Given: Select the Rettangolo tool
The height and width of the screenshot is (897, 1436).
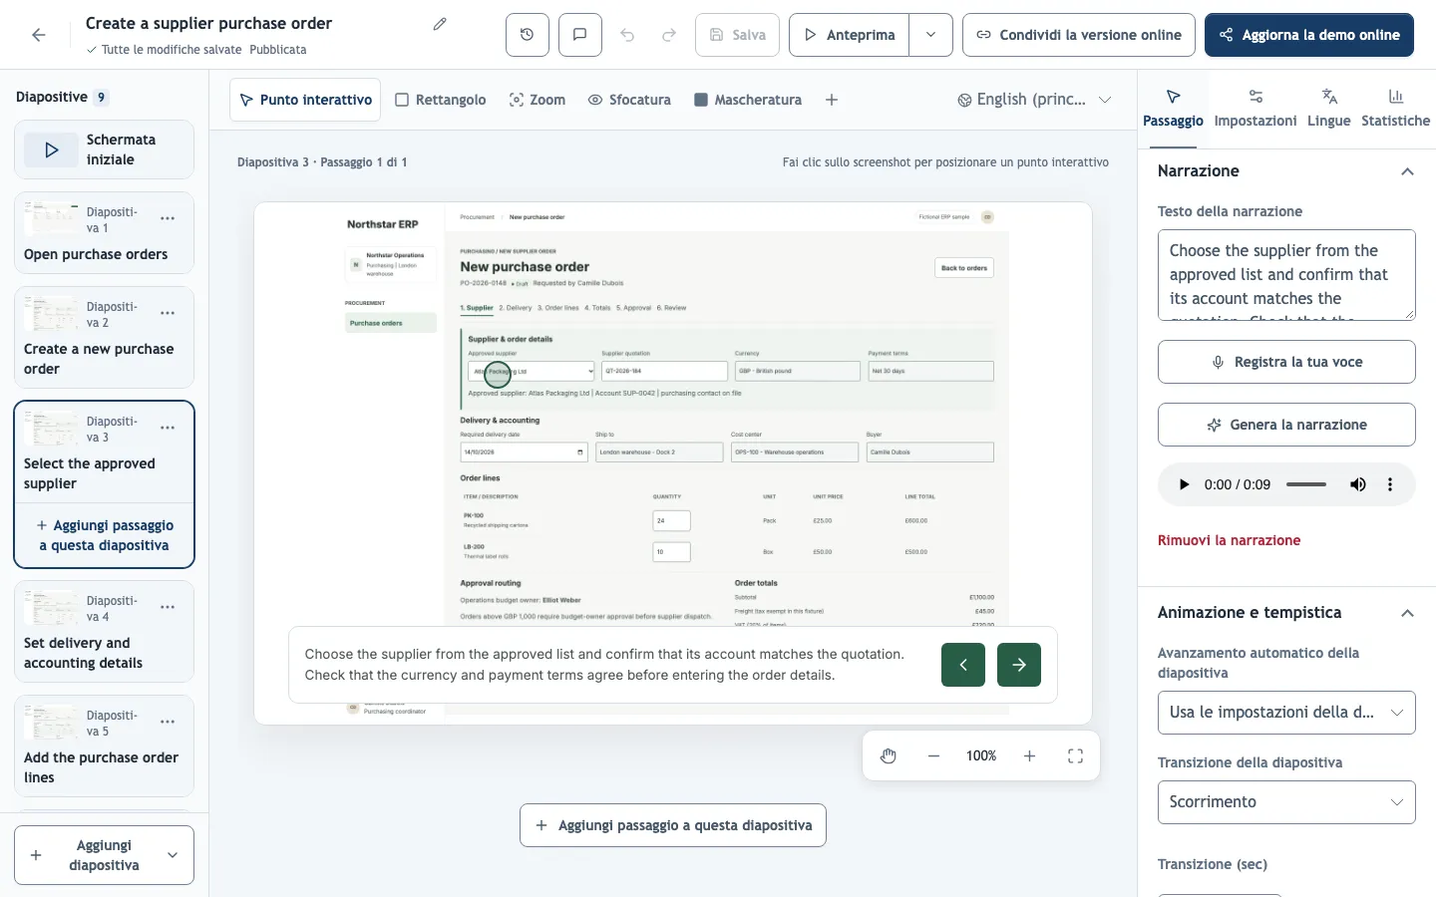Looking at the screenshot, I should click(441, 100).
